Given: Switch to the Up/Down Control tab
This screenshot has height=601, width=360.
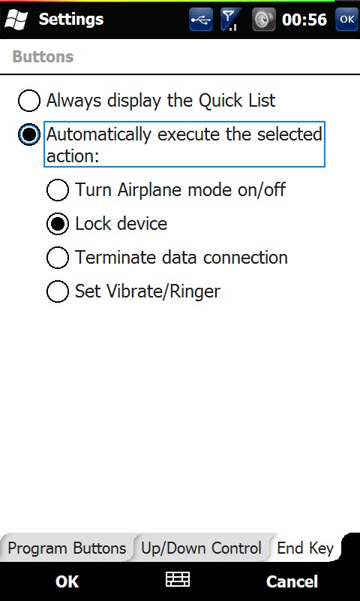Looking at the screenshot, I should click(x=201, y=548).
